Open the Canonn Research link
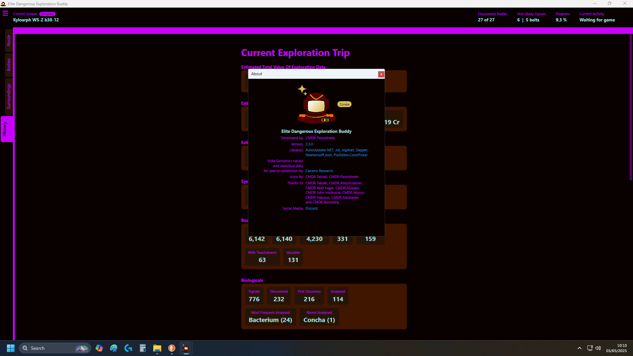This screenshot has height=356, width=633. coord(319,171)
